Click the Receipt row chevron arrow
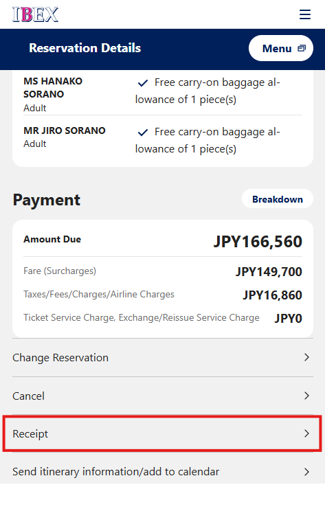This screenshot has height=522, width=325. pyautogui.click(x=306, y=433)
